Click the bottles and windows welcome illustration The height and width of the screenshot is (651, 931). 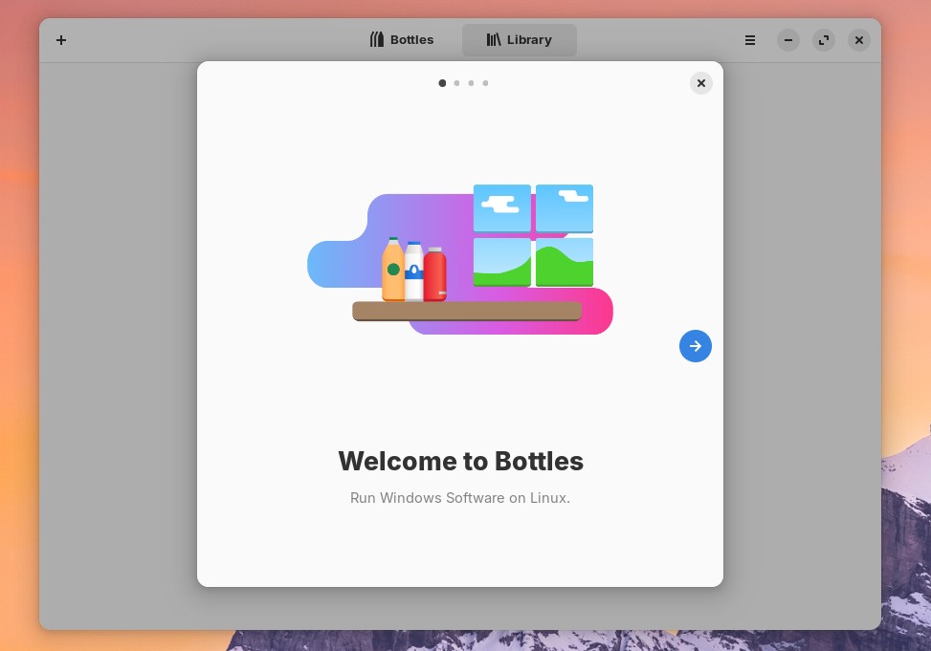[x=460, y=259]
